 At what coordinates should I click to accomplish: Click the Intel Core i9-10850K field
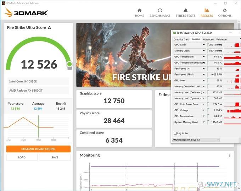click(x=38, y=81)
